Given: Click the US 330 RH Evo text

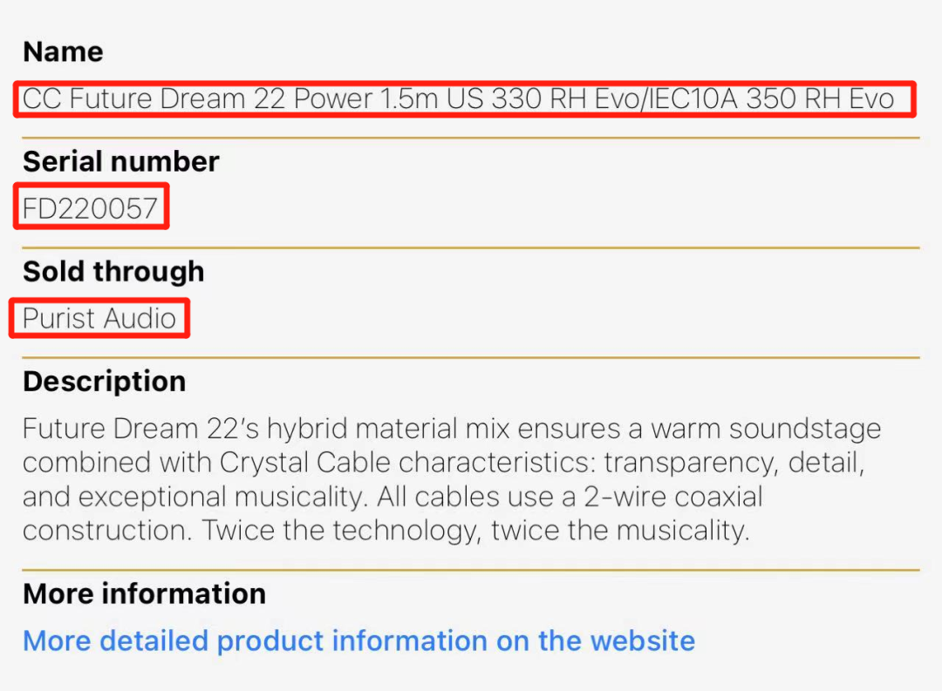Looking at the screenshot, I should tap(543, 98).
